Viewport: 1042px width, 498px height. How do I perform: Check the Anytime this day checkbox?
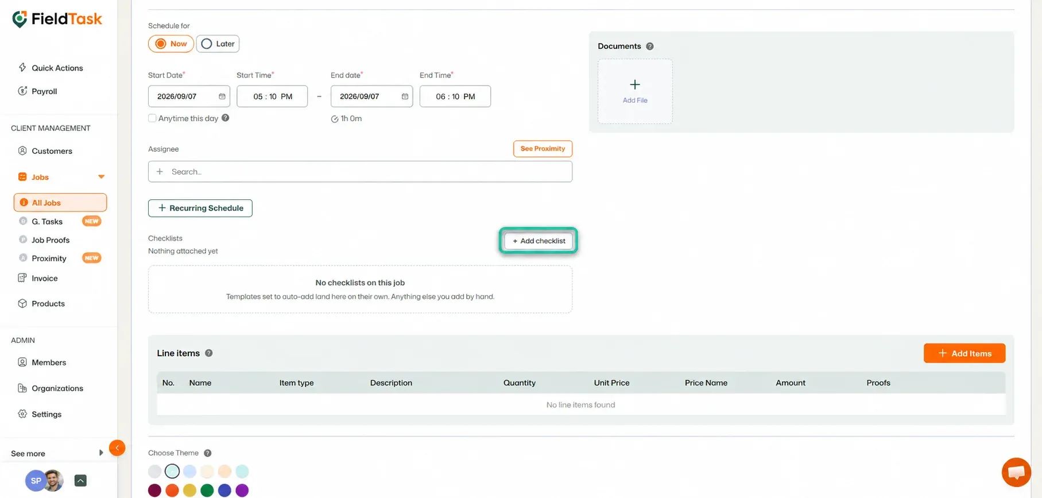coord(152,118)
